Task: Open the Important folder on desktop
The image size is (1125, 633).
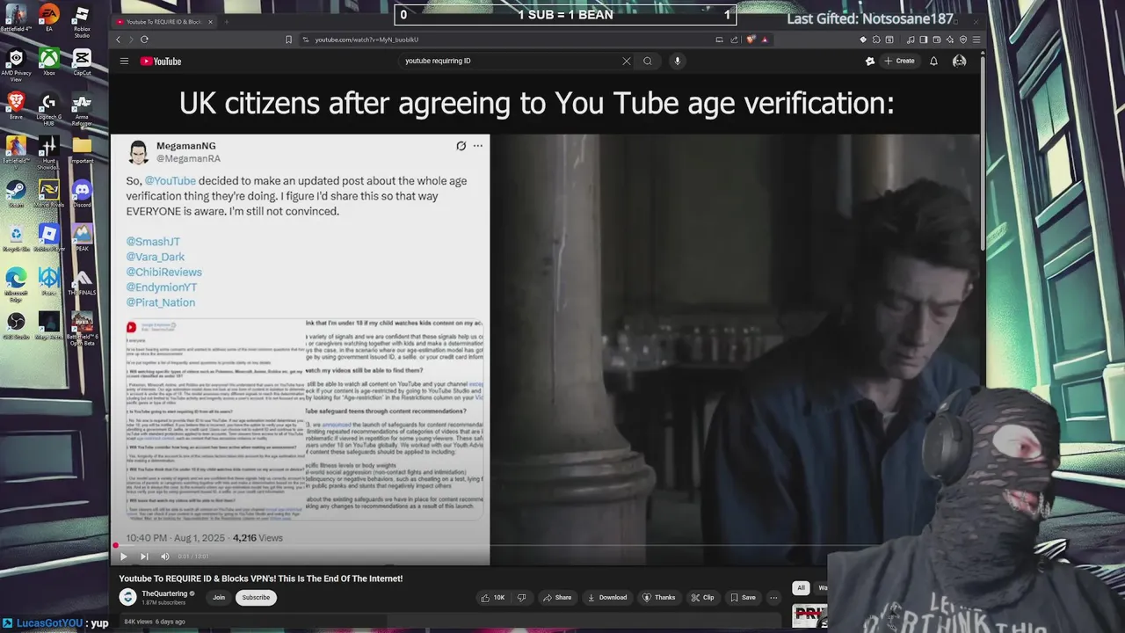Action: (x=82, y=149)
